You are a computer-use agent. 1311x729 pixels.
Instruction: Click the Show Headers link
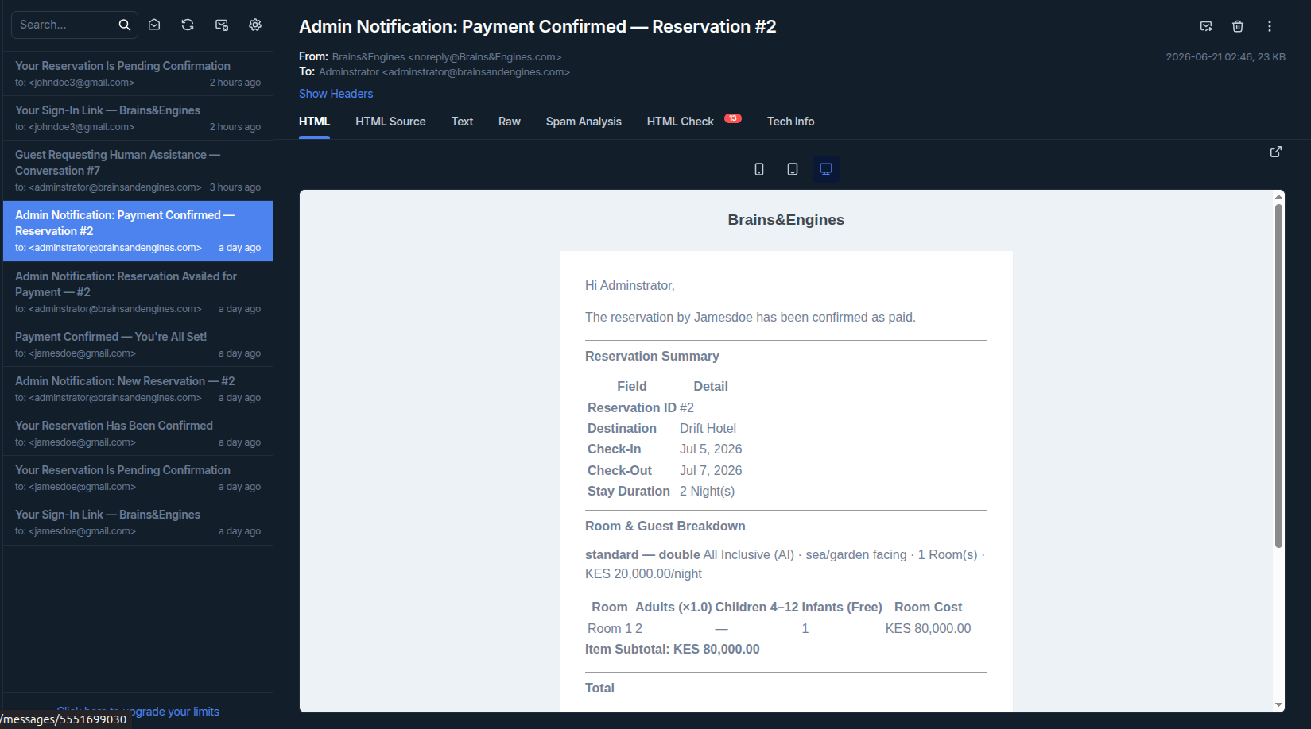pos(336,94)
